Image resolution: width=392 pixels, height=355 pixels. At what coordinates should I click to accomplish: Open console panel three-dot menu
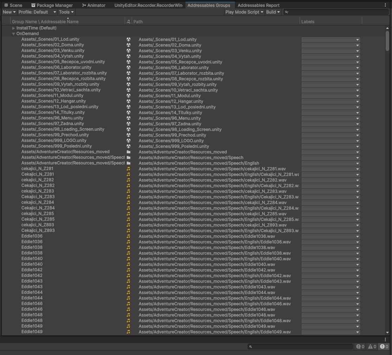tap(385, 340)
